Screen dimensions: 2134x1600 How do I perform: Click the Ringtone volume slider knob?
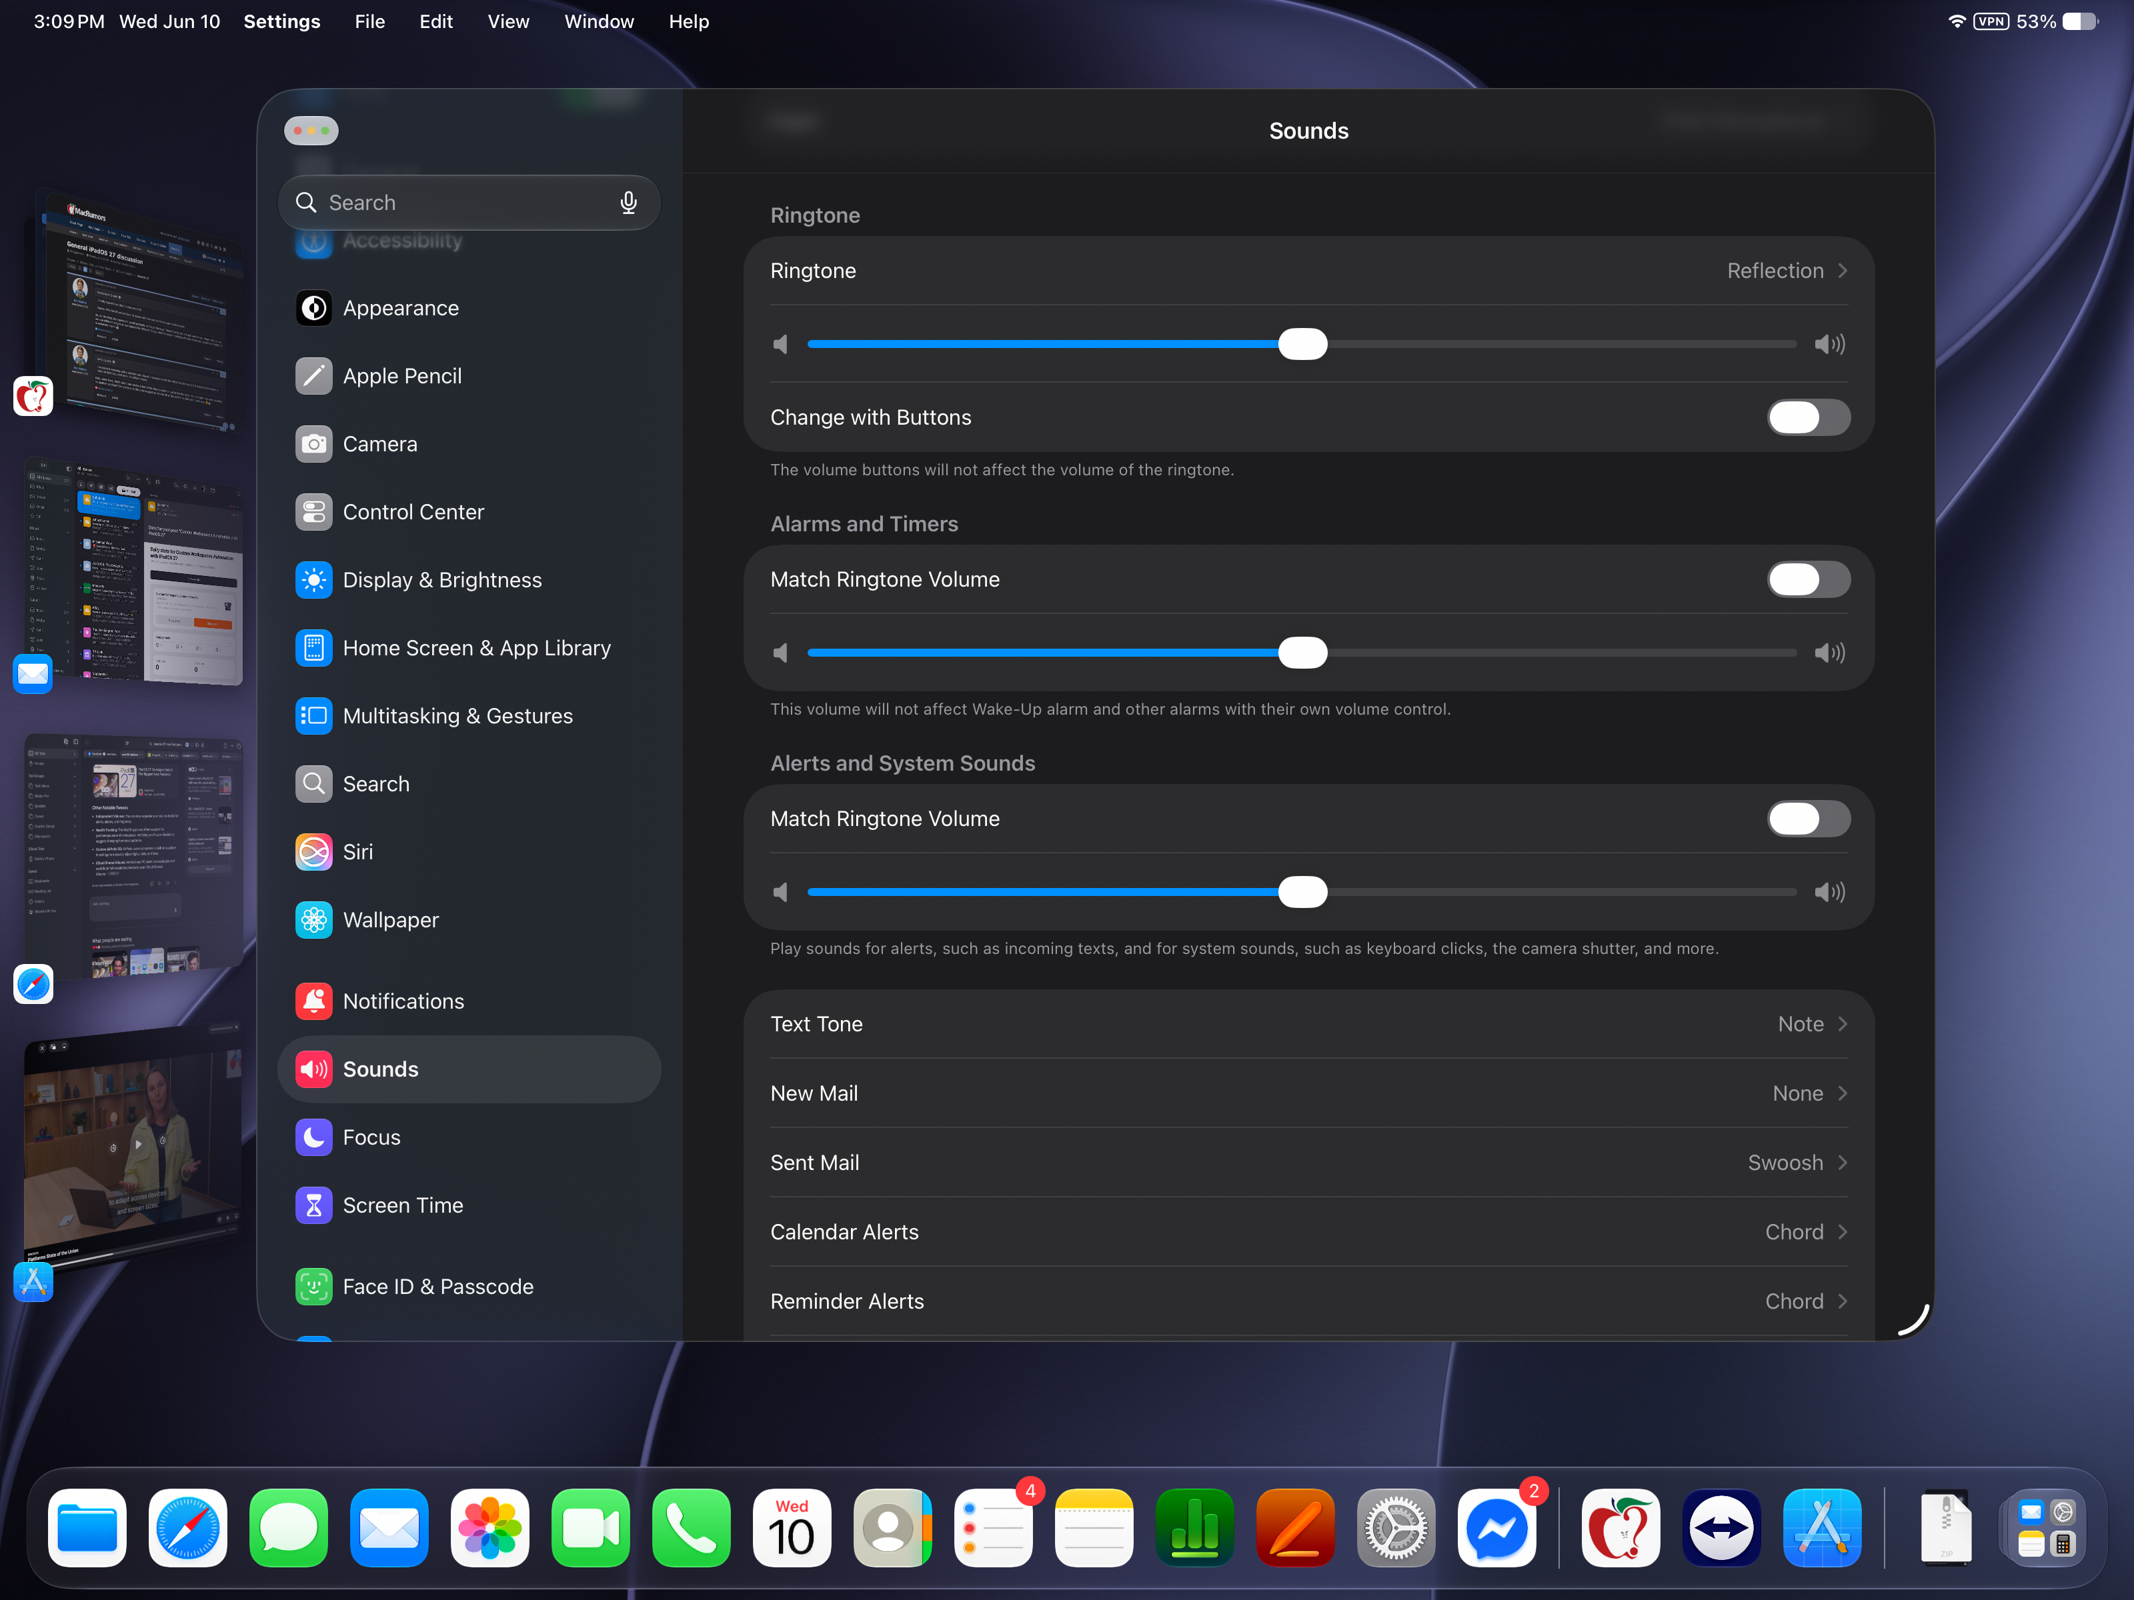point(1302,344)
